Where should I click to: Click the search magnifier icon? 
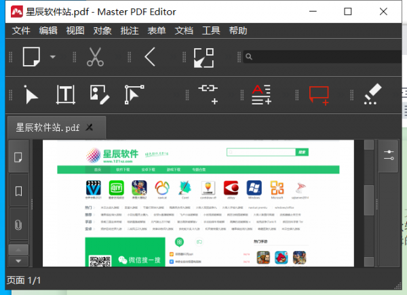click(249, 56)
